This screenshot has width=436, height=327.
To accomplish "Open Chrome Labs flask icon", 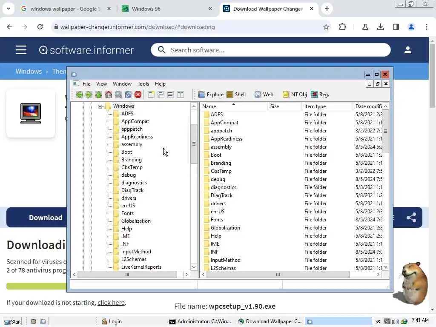I will 365,27.
